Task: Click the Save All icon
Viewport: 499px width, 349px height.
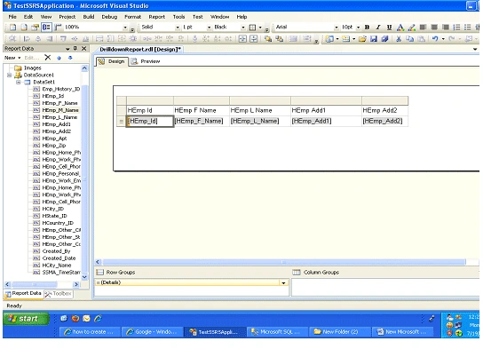Action: point(384,39)
